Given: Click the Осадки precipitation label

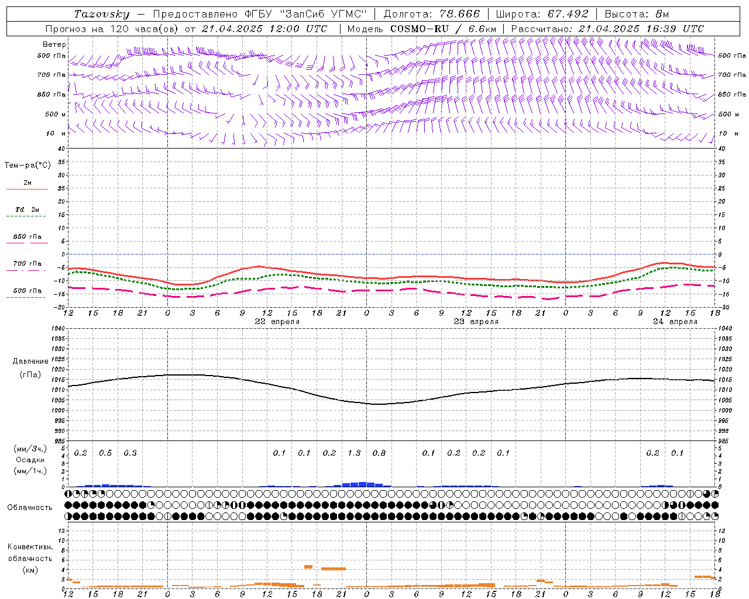Looking at the screenshot, I should click(x=30, y=460).
